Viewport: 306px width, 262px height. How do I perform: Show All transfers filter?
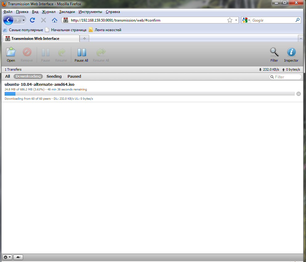pos(8,76)
